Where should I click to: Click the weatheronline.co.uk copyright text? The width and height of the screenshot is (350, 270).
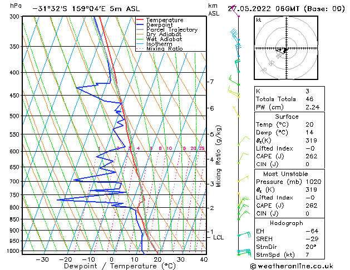[x=292, y=266]
